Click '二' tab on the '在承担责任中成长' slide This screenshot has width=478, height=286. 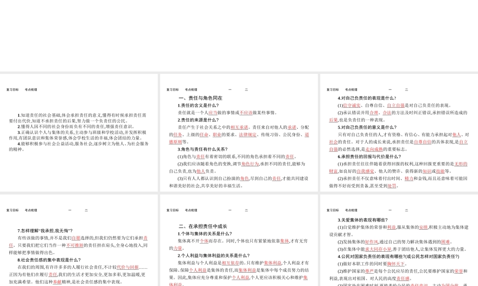pos(246,210)
